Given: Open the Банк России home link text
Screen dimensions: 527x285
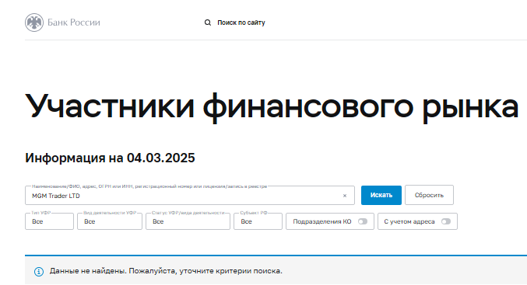Looking at the screenshot, I should tap(74, 23).
